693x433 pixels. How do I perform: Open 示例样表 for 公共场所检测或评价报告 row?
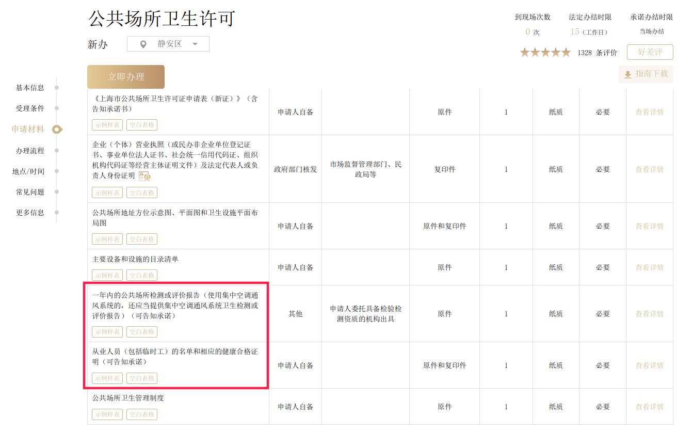point(107,332)
